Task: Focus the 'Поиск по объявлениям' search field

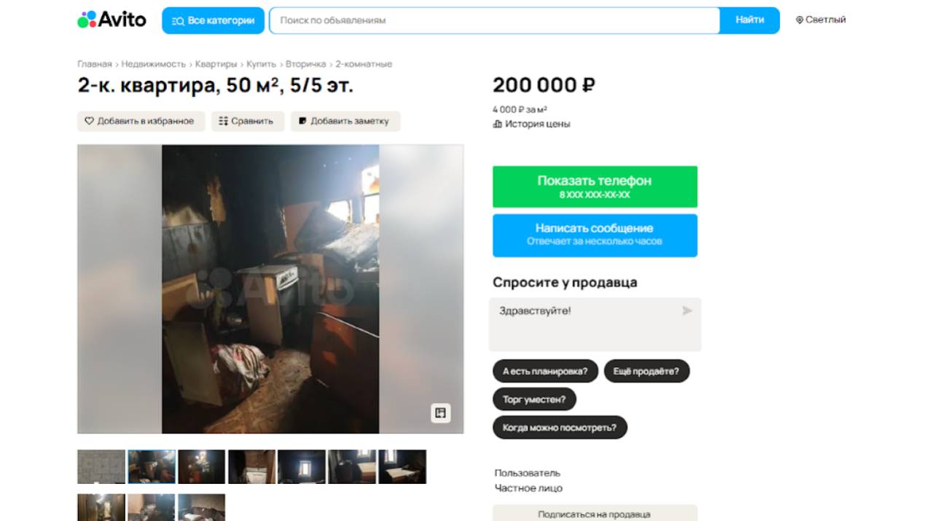Action: click(x=494, y=20)
